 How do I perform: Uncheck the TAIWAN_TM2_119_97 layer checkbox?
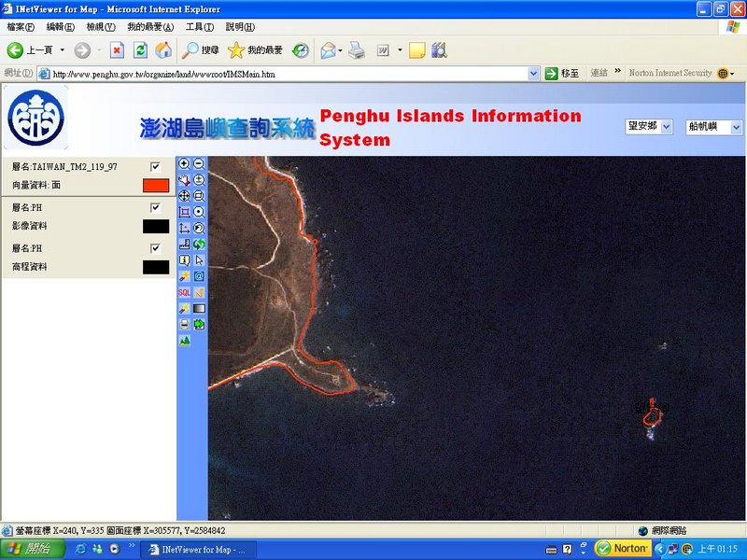pyautogui.click(x=156, y=167)
